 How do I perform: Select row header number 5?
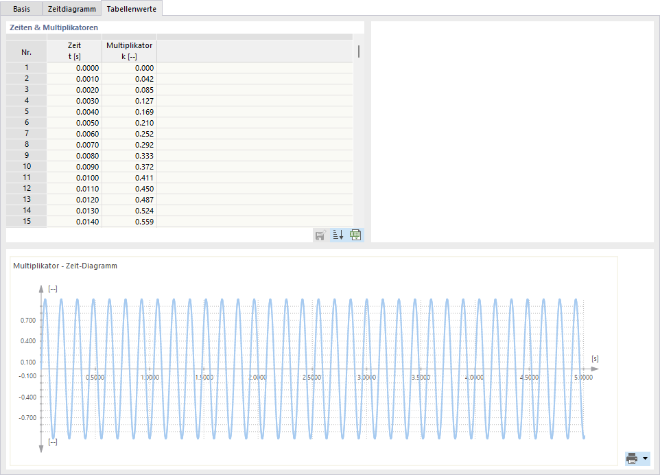coord(27,111)
